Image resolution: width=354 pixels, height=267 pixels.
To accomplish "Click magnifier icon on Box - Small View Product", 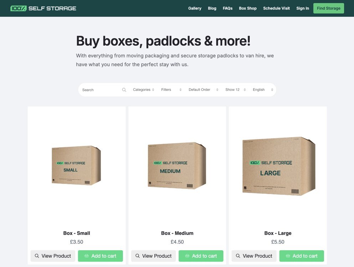I will pyautogui.click(x=37, y=256).
